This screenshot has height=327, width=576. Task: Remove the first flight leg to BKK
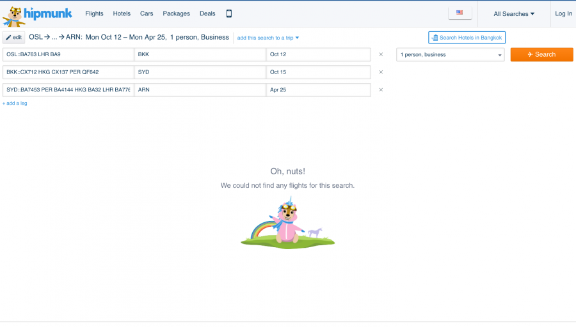381,54
